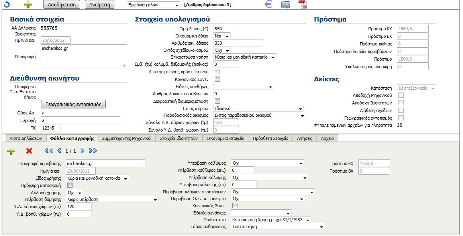Tick Αποδοχή Μηχανικού checkbox
Image resolution: width=463 pixels, height=236 pixels.
[401, 95]
